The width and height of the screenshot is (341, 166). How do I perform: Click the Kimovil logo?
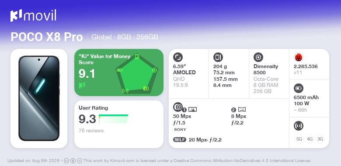33,15
